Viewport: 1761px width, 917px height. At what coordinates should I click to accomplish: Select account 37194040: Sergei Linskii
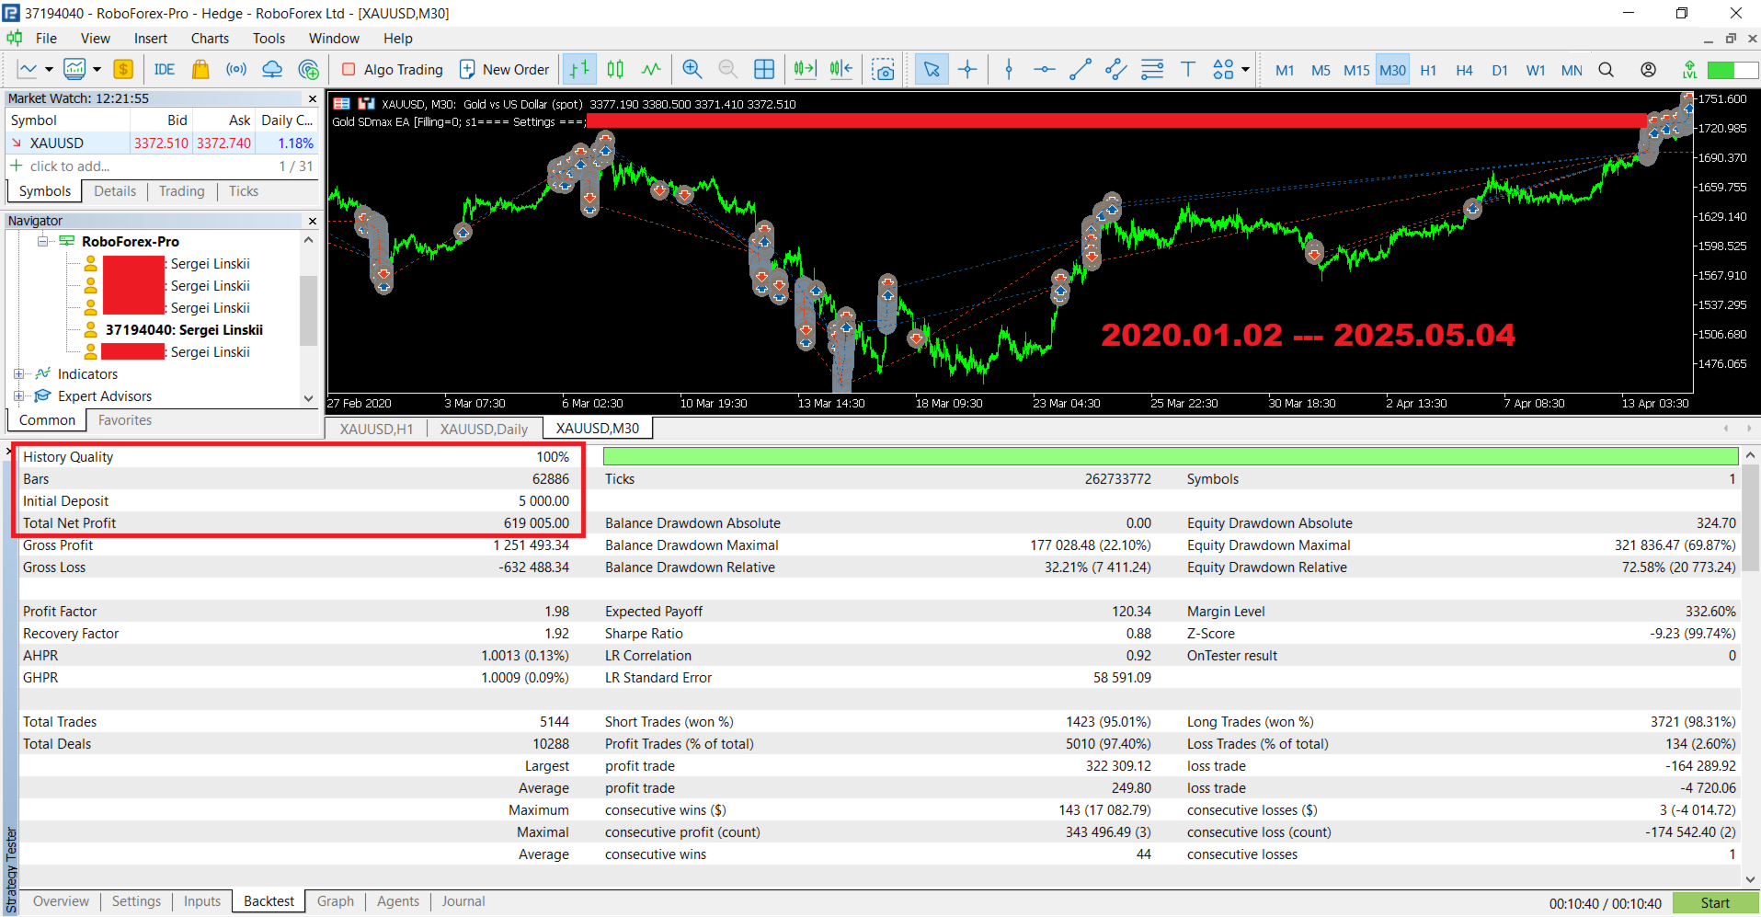tap(184, 329)
